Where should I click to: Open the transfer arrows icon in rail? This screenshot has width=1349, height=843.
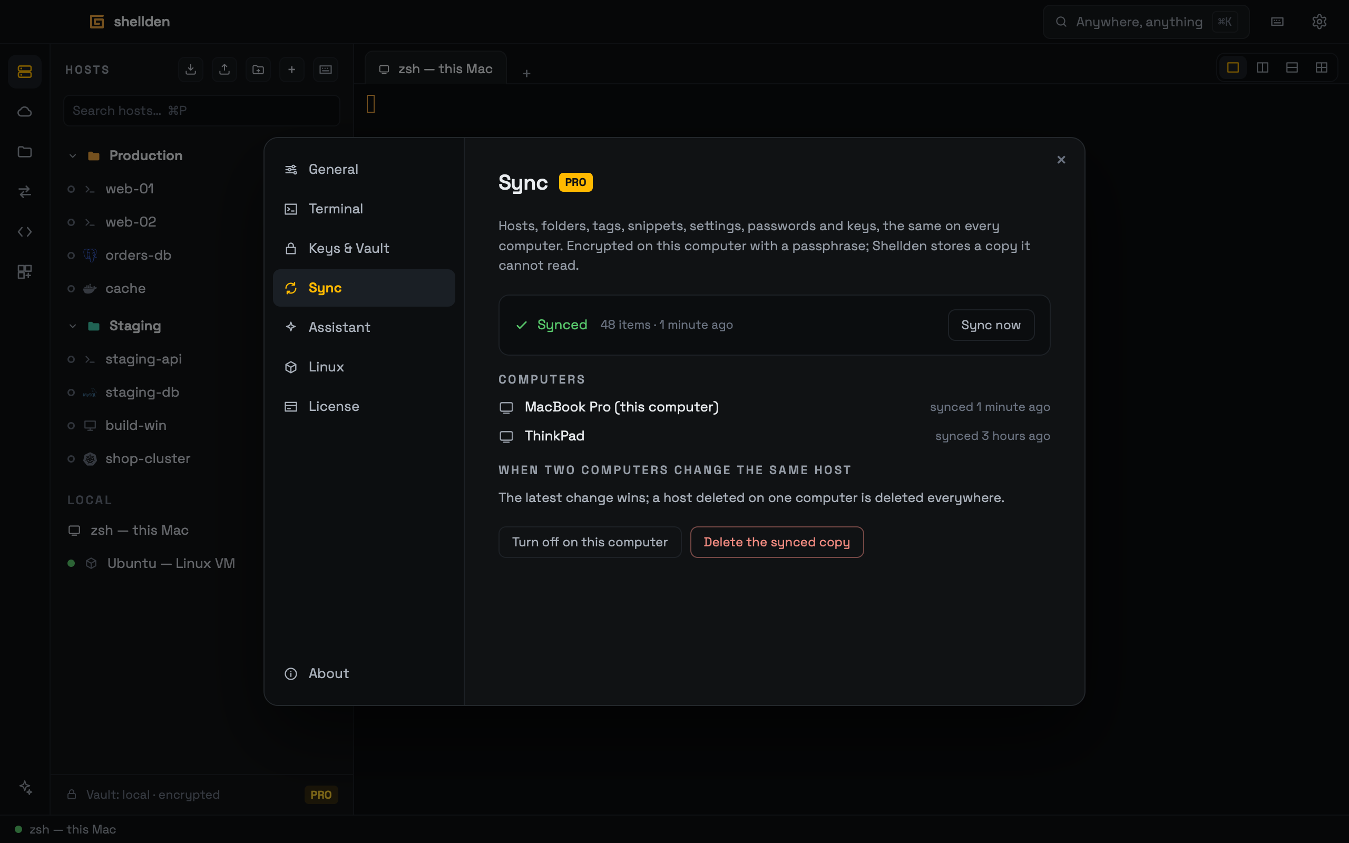[x=25, y=192]
